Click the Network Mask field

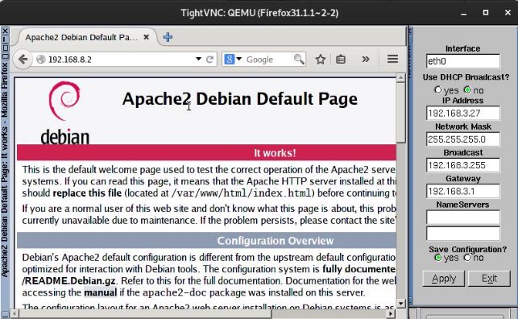(x=463, y=139)
